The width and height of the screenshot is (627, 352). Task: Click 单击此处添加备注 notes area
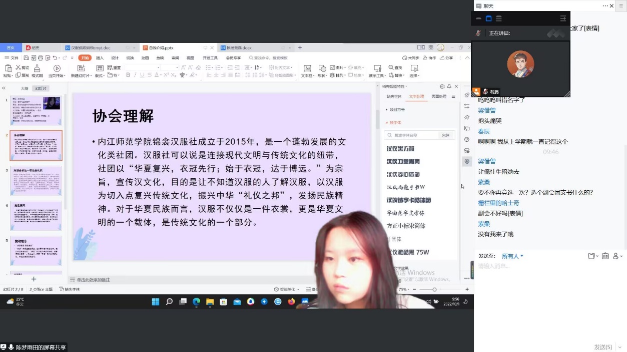pyautogui.click(x=93, y=280)
